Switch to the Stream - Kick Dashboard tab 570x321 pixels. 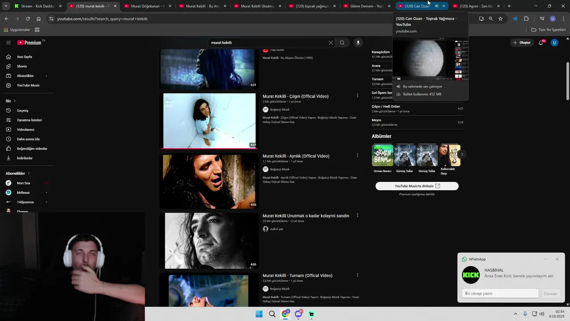38,6
